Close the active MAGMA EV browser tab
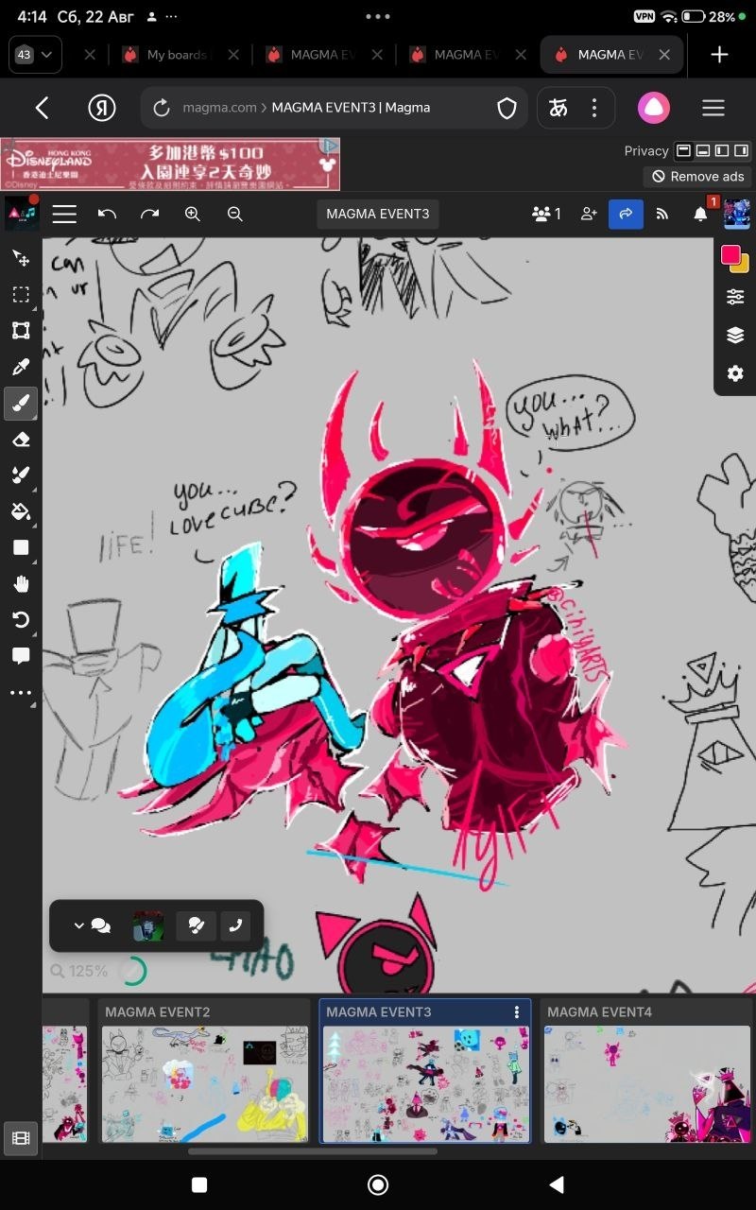 point(664,55)
